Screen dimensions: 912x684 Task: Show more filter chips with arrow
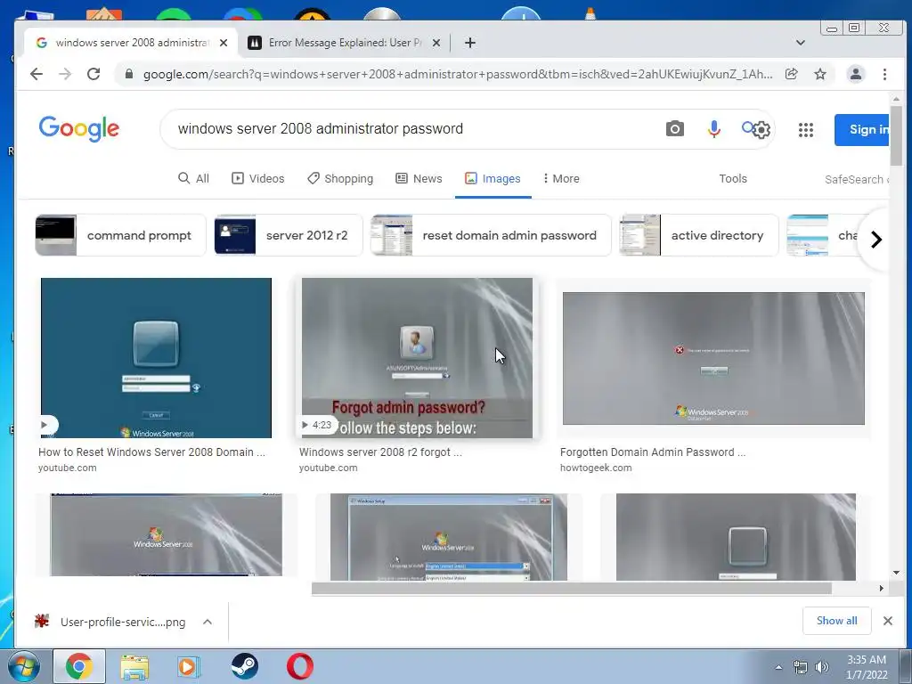coord(876,239)
